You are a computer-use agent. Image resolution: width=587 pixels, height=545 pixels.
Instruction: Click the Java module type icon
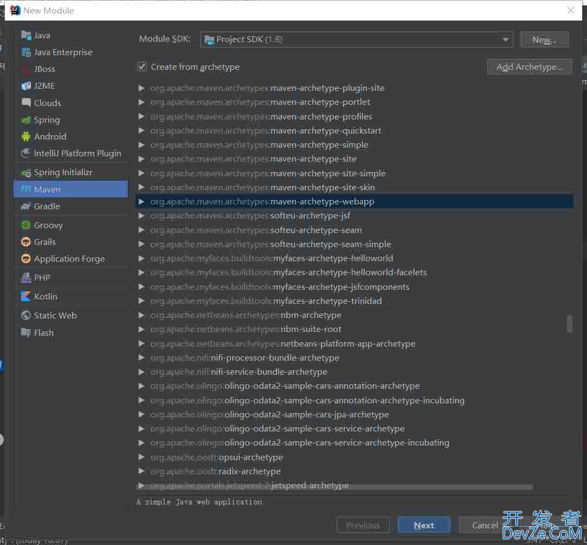tap(26, 36)
